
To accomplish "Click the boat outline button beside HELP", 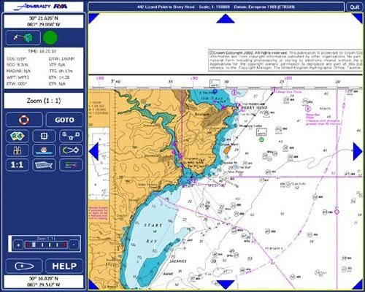I will (x=24, y=266).
